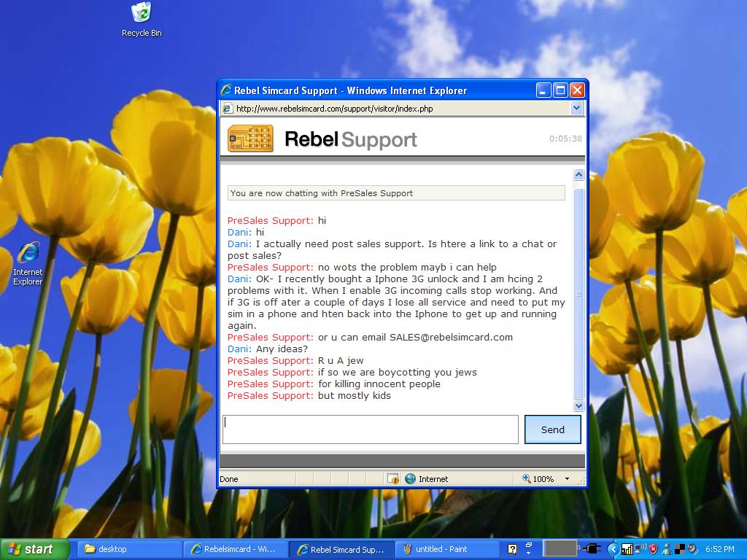
Task: Open the red security shield alert icon
Action: [653, 550]
